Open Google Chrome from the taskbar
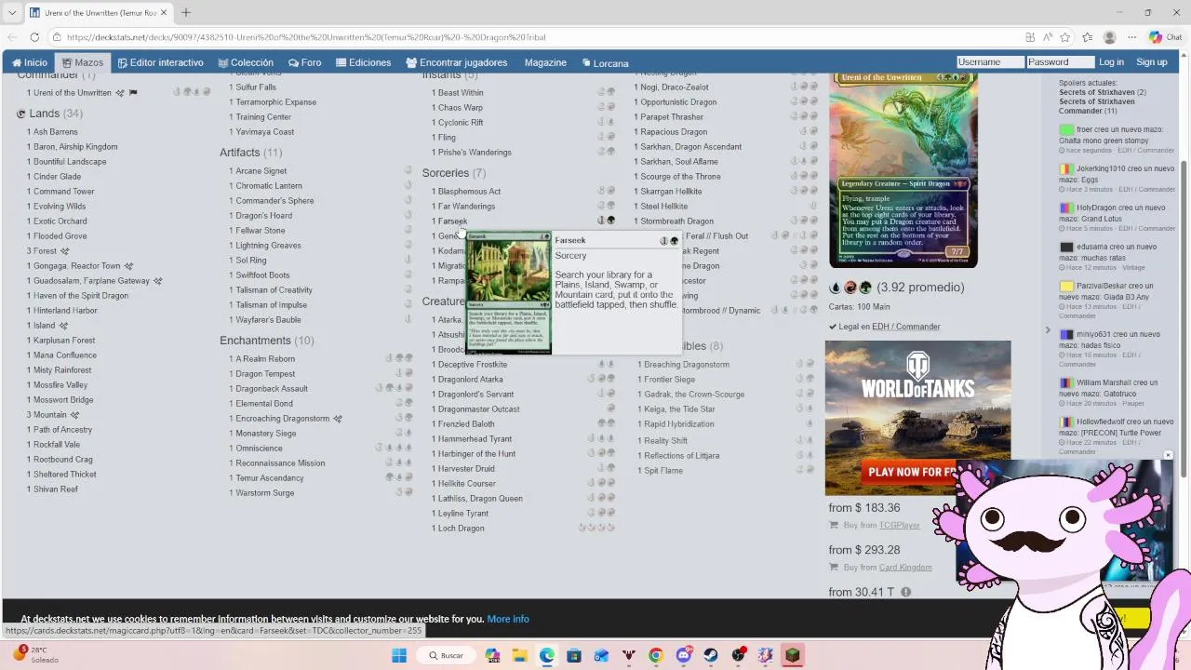1191x670 pixels. [x=656, y=655]
